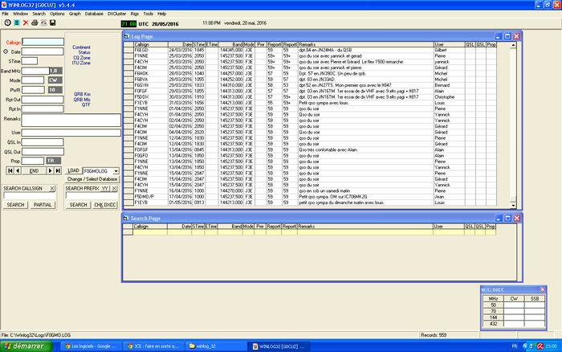Click the Band column header in Log Page
The image size is (562, 352).
231,44
